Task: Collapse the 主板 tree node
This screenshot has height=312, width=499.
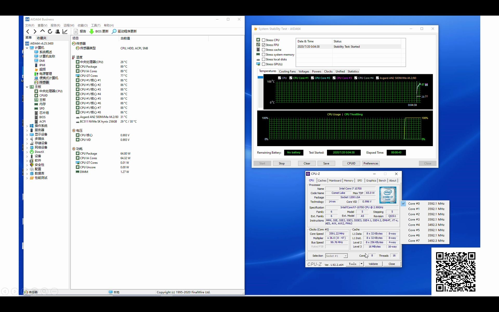Action: coord(27,87)
